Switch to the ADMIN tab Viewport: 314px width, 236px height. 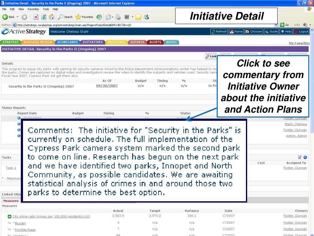[x=171, y=42]
